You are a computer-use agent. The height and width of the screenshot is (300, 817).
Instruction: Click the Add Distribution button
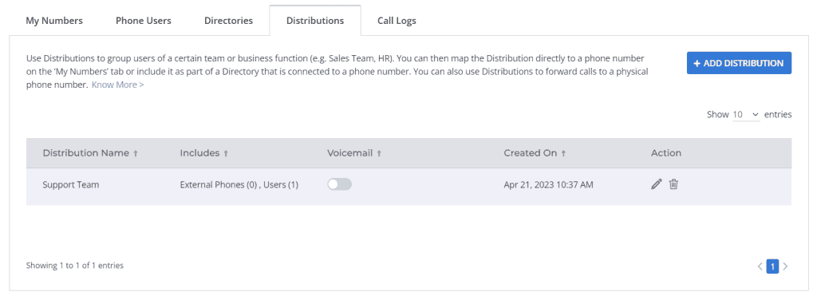coord(739,63)
